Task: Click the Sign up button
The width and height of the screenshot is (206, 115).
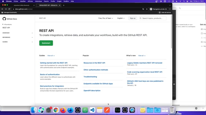Action: (x=133, y=18)
